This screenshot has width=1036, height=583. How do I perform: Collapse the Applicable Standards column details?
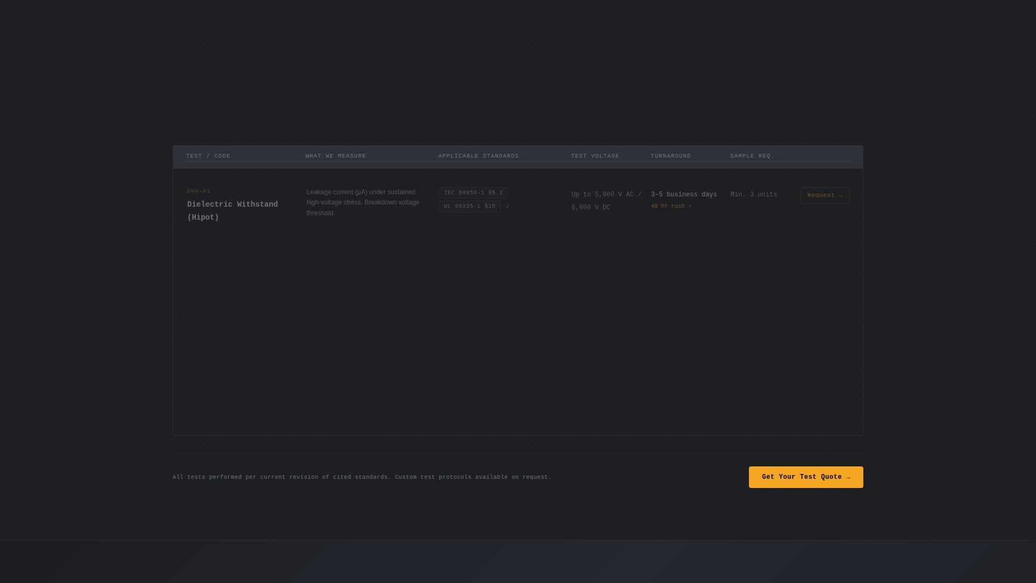[478, 156]
